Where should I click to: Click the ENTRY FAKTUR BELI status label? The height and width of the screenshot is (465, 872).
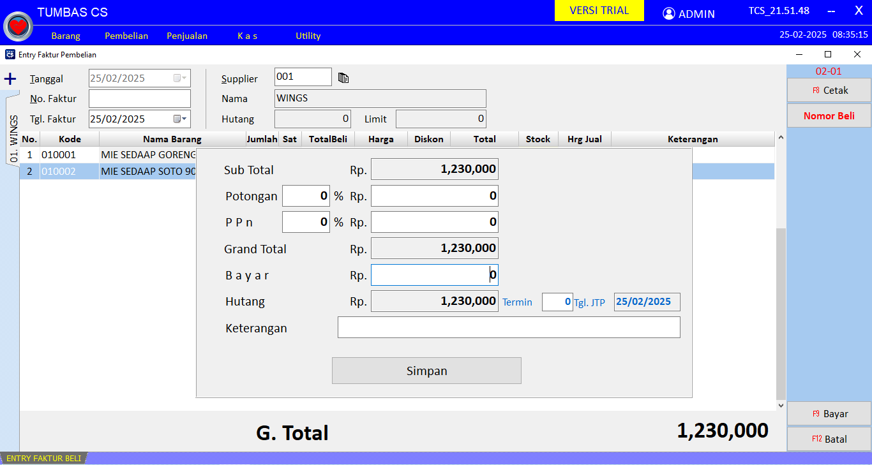click(x=44, y=458)
